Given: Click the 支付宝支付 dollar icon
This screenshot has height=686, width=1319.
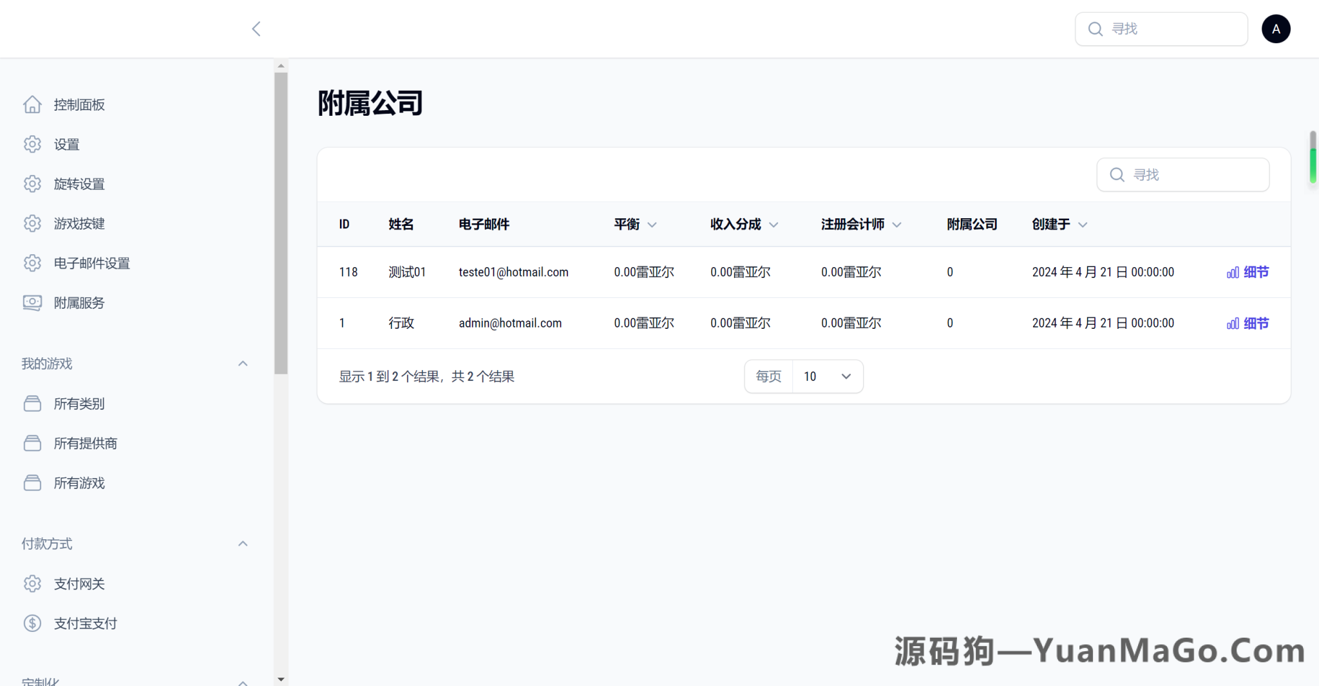Looking at the screenshot, I should (x=32, y=622).
